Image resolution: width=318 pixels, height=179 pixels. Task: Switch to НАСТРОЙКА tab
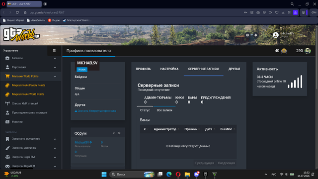(169, 69)
